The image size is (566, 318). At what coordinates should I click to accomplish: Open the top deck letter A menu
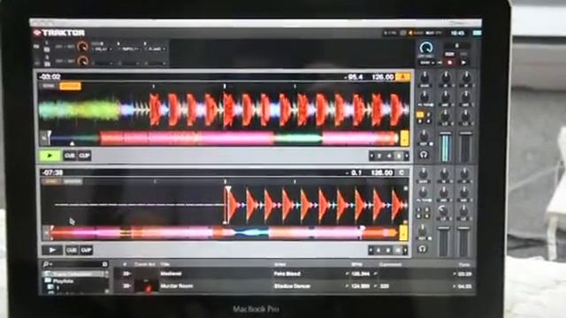402,77
